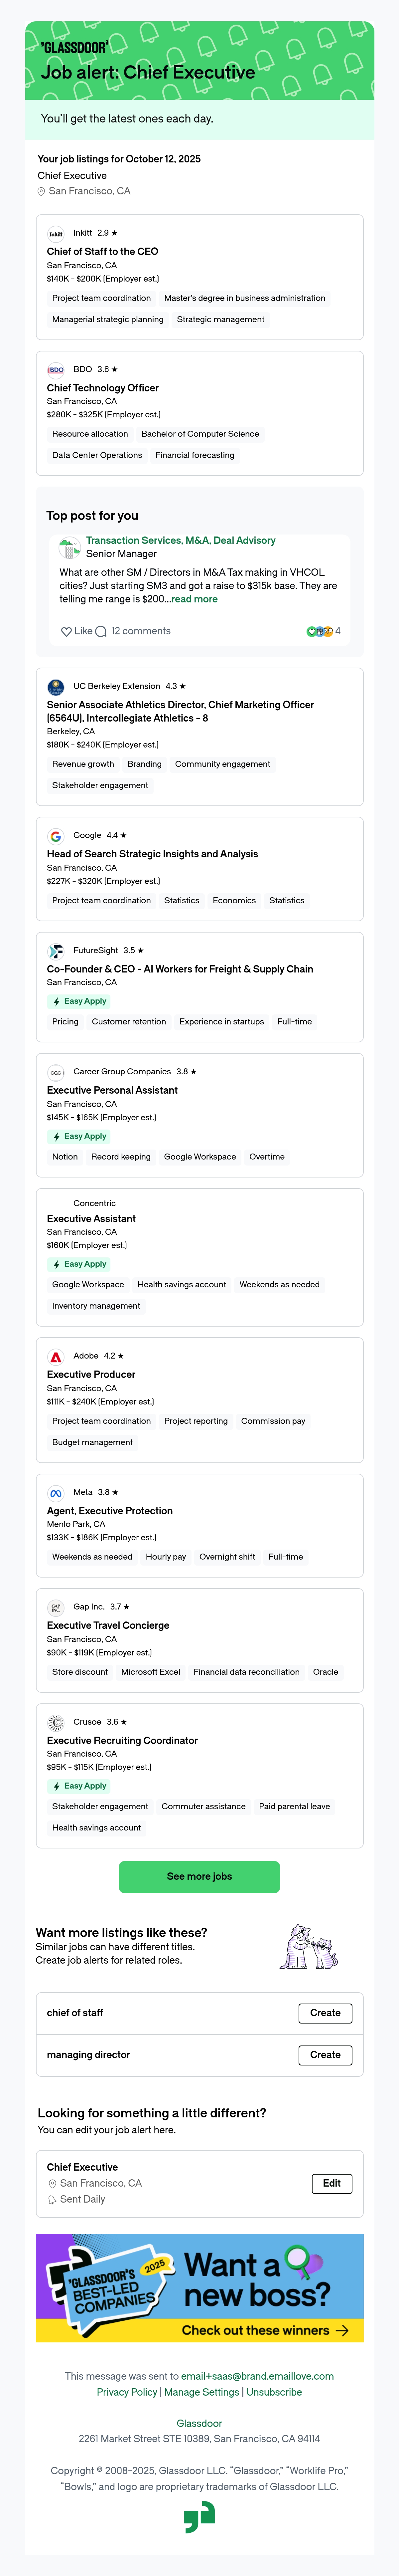Create a job alert for managing director
The height and width of the screenshot is (2576, 399).
(325, 2055)
